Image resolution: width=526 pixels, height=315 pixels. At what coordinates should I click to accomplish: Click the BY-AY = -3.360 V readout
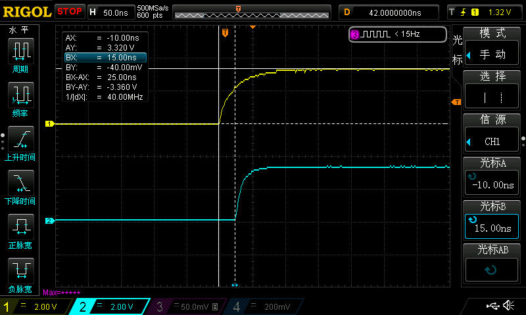(x=101, y=87)
